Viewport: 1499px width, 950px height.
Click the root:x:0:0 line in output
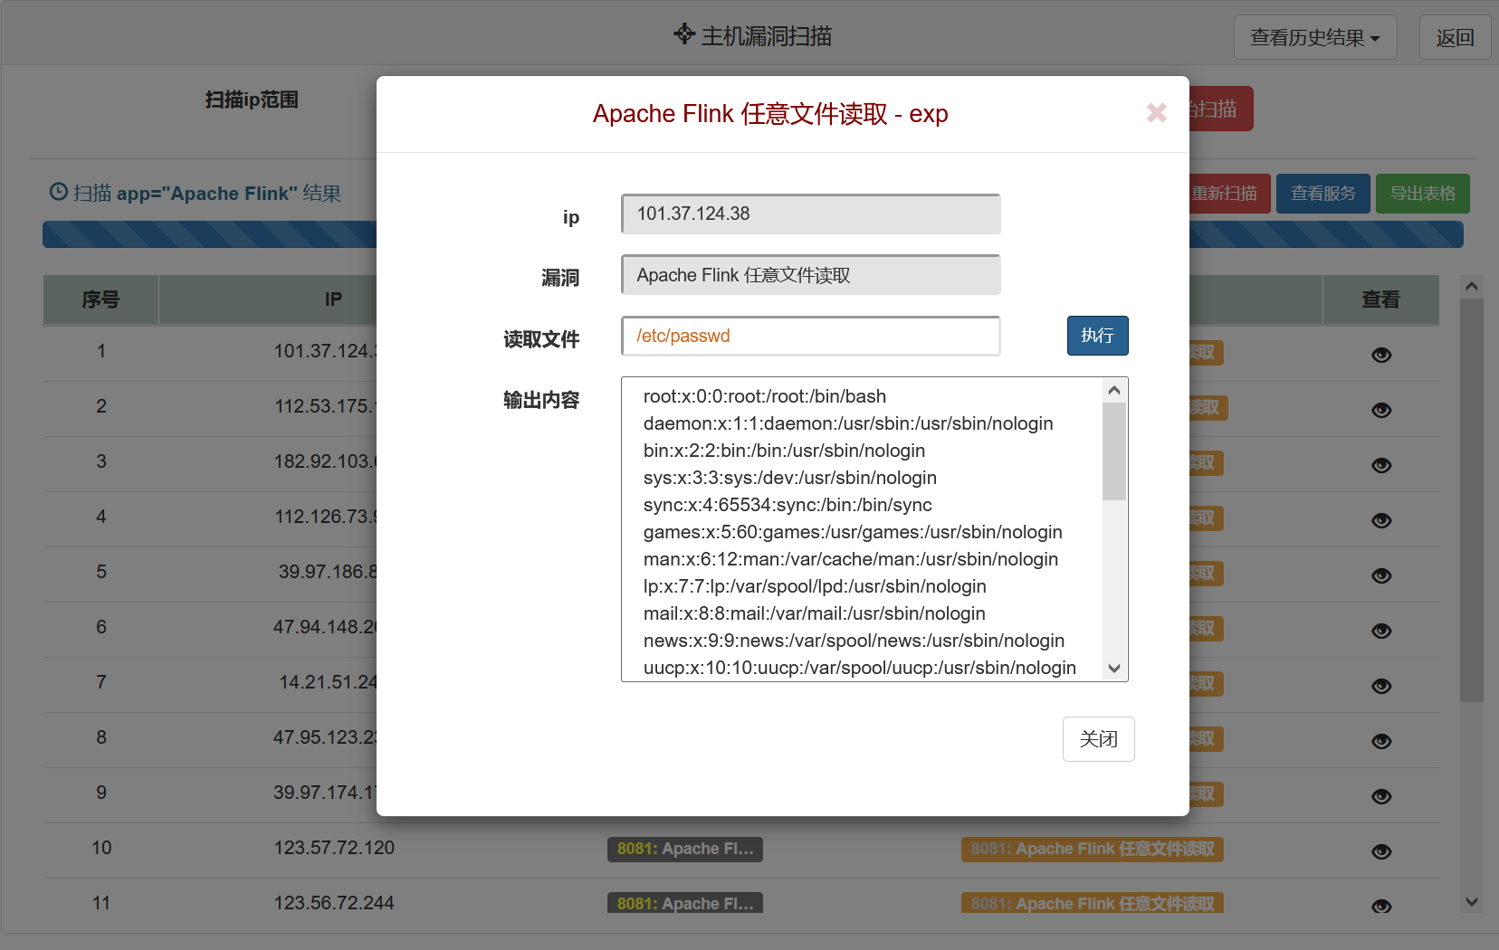click(x=765, y=396)
